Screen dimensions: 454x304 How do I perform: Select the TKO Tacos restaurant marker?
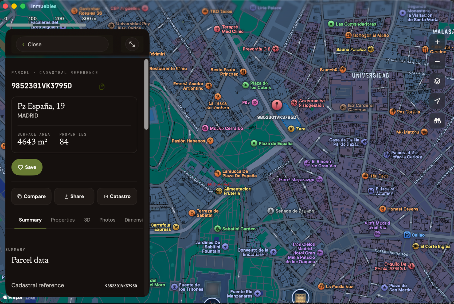[205, 11]
